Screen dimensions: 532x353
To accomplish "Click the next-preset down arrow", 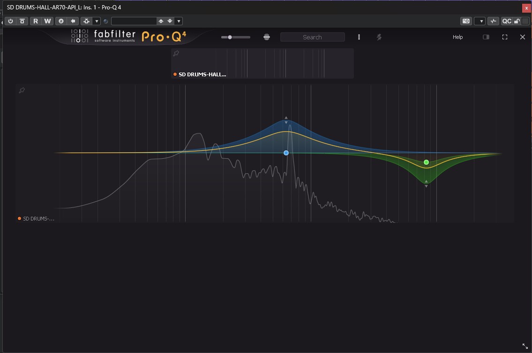I will click(169, 21).
